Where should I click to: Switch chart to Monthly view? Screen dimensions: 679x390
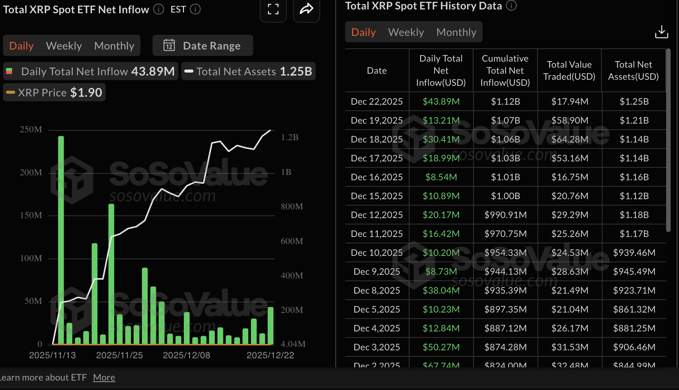click(114, 45)
